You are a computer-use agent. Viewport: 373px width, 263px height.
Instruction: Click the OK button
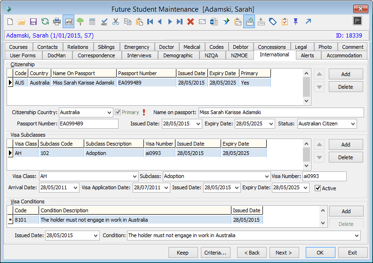coord(320,253)
